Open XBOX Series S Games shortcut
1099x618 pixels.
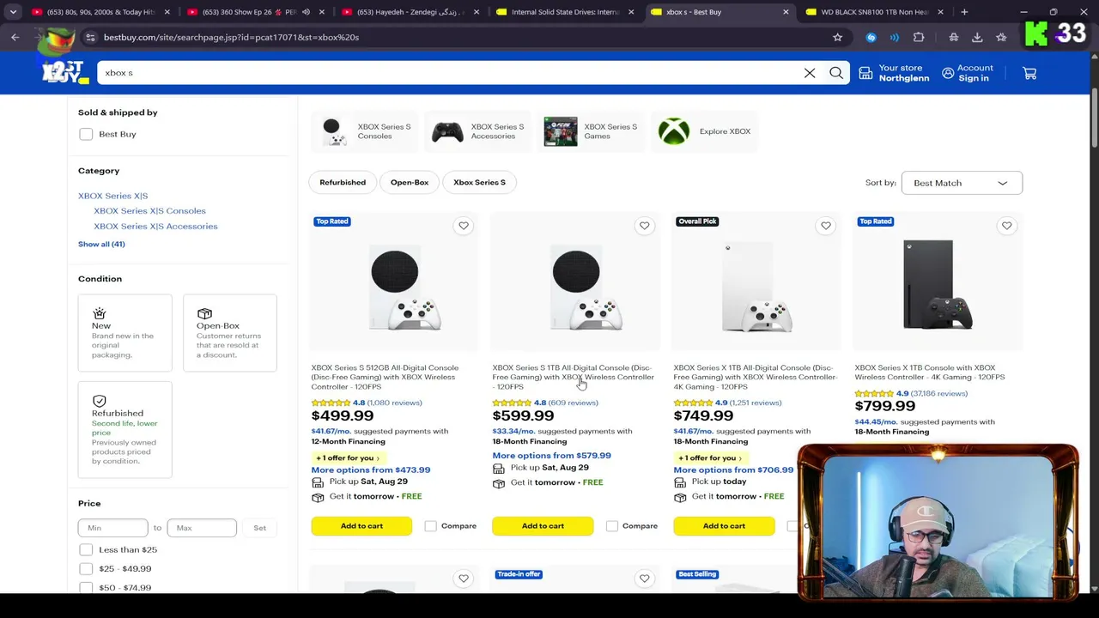point(591,131)
